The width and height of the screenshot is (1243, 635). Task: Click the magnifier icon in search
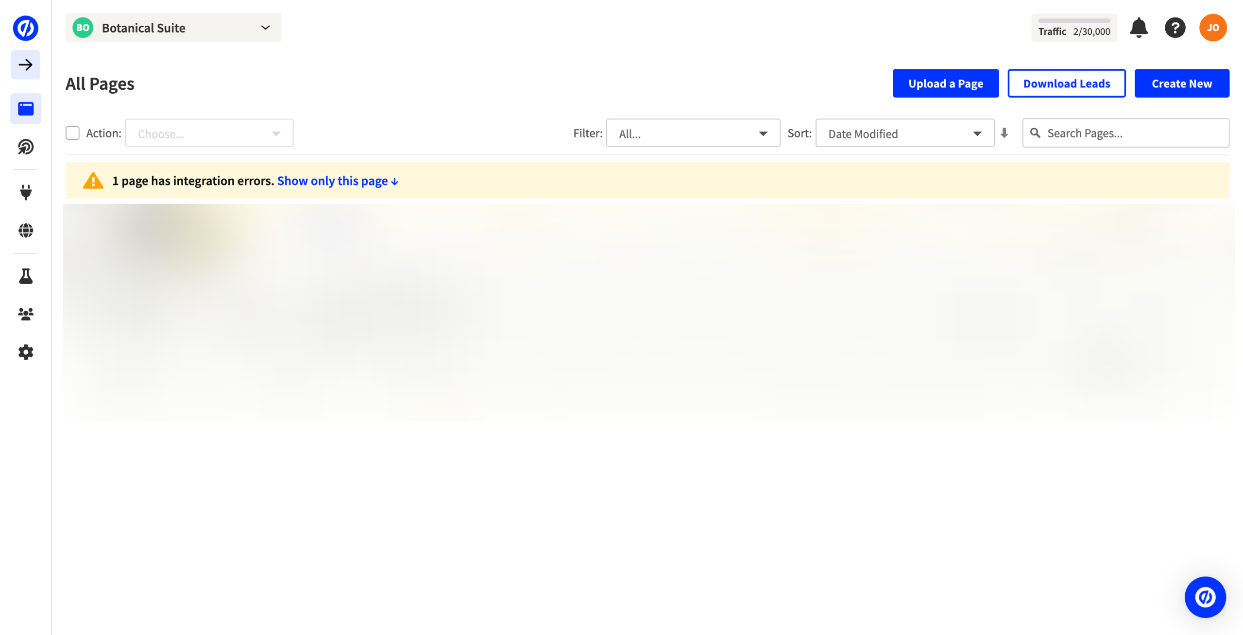[1035, 133]
